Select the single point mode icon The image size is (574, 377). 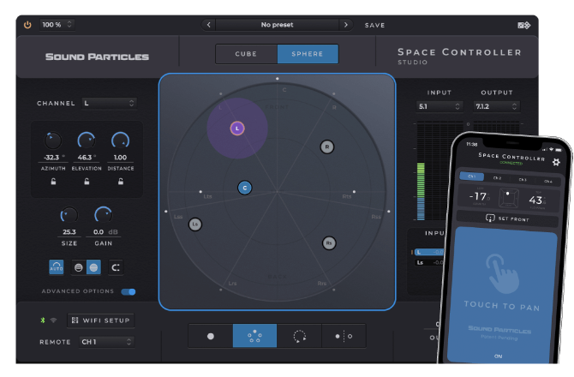pyautogui.click(x=211, y=336)
